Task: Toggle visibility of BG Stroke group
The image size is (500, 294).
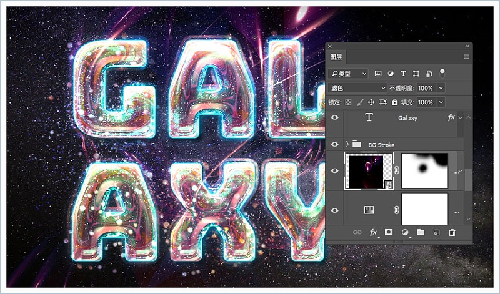Action: (x=335, y=145)
